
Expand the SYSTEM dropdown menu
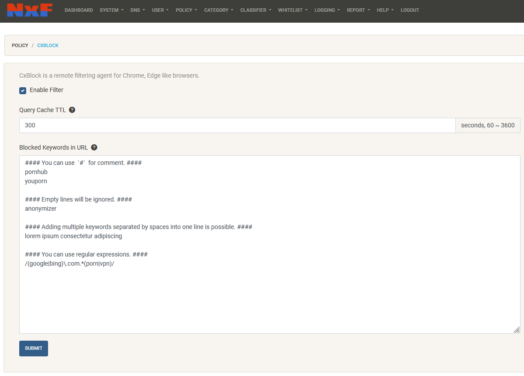(111, 10)
